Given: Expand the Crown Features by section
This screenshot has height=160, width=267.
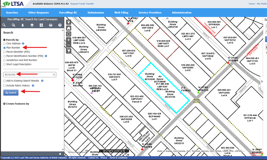Looking at the screenshot, I should point(4,104).
